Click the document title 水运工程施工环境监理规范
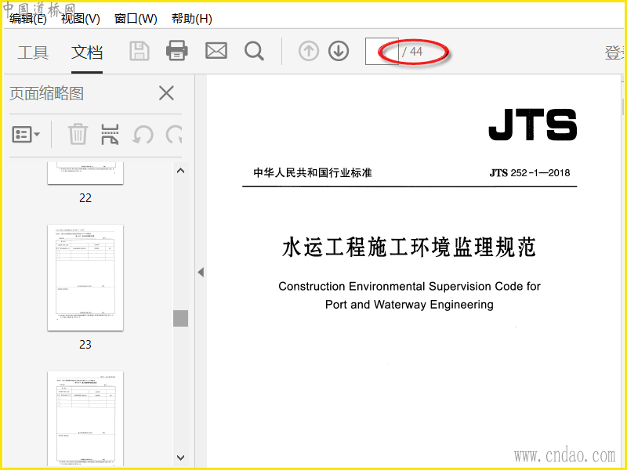Viewport: 627px width, 470px height. (409, 247)
